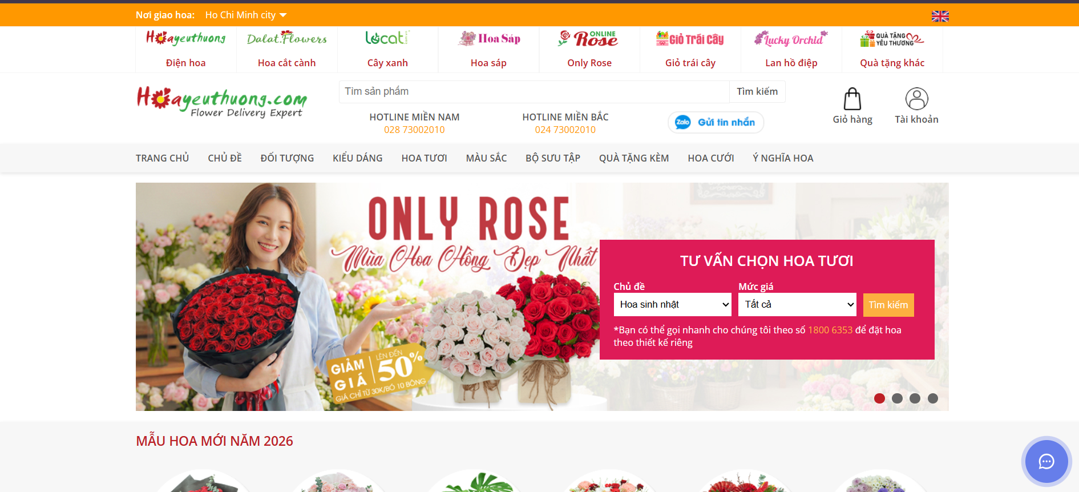Open the Mức giá Tất cả dropdown
The width and height of the screenshot is (1079, 492).
tap(797, 304)
